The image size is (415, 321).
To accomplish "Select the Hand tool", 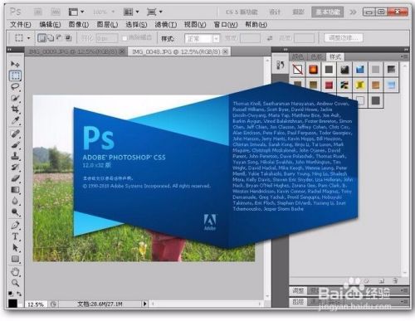I will click(15, 272).
